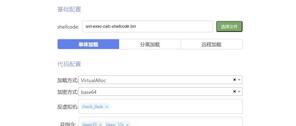Click the 花指令 multi-select field

tap(160, 121)
